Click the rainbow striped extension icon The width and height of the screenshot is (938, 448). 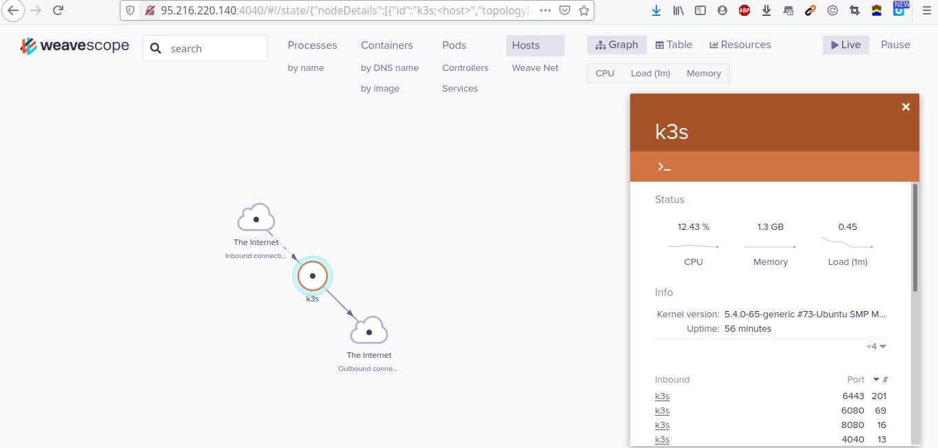click(x=877, y=10)
